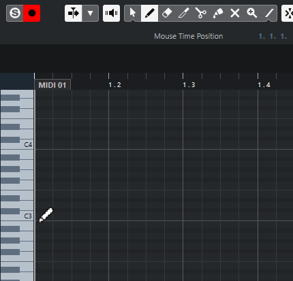The height and width of the screenshot is (281, 293).
Task: Open Object Selection tool options triangle
Action: [133, 20]
